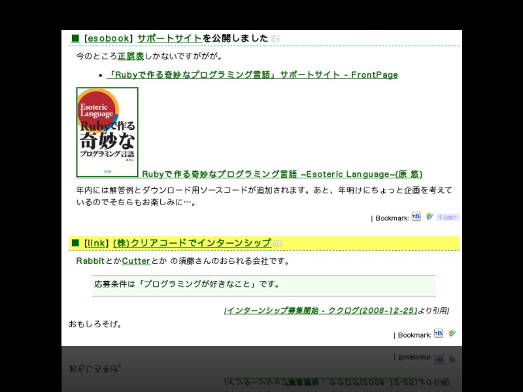The height and width of the screenshot is (392, 523).
Task: Open (株)クリアコードでインターンシップ title link
Action: tap(192, 243)
